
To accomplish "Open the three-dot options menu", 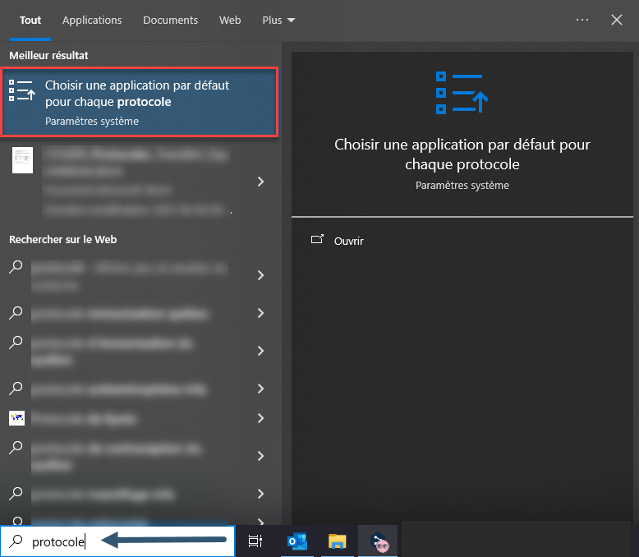I will click(x=582, y=20).
